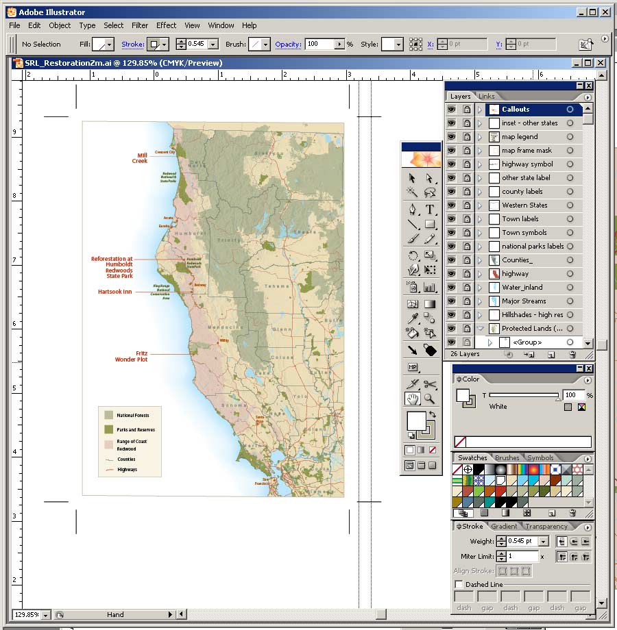Pick the Registration swatch in Swatches panel

click(x=468, y=469)
